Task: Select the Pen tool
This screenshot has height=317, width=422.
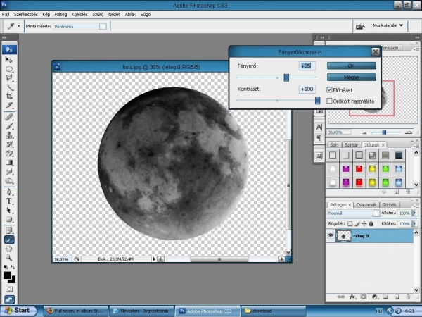Action: 9,192
